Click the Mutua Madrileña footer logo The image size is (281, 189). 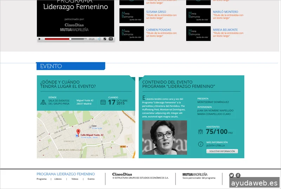[x=195, y=175]
